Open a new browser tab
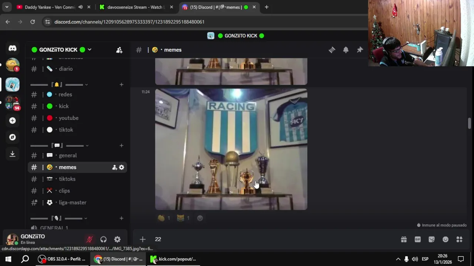This screenshot has height=266, width=474. coord(266,7)
